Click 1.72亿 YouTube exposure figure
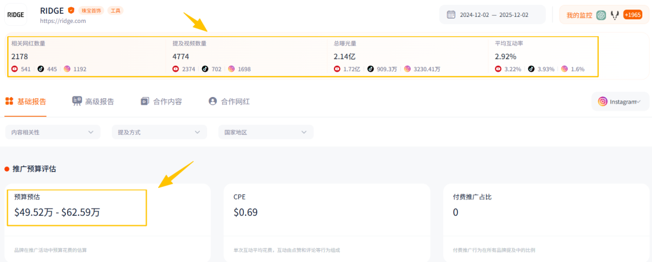 coord(351,69)
